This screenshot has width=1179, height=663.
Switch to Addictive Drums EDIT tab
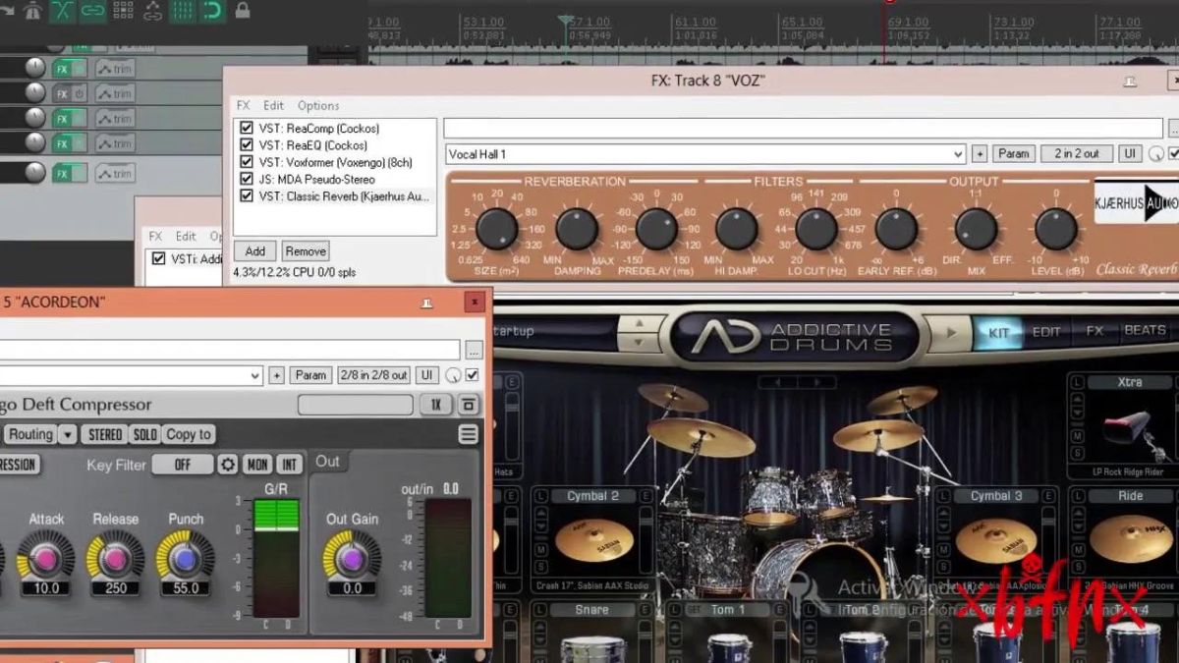(x=1046, y=332)
